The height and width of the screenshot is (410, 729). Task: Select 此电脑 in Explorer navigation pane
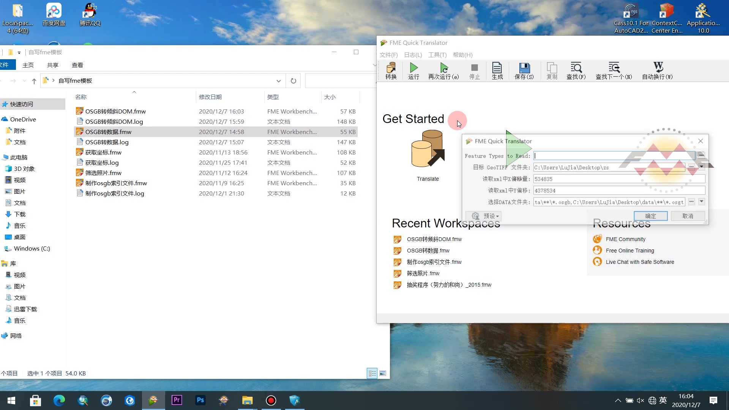(x=19, y=158)
